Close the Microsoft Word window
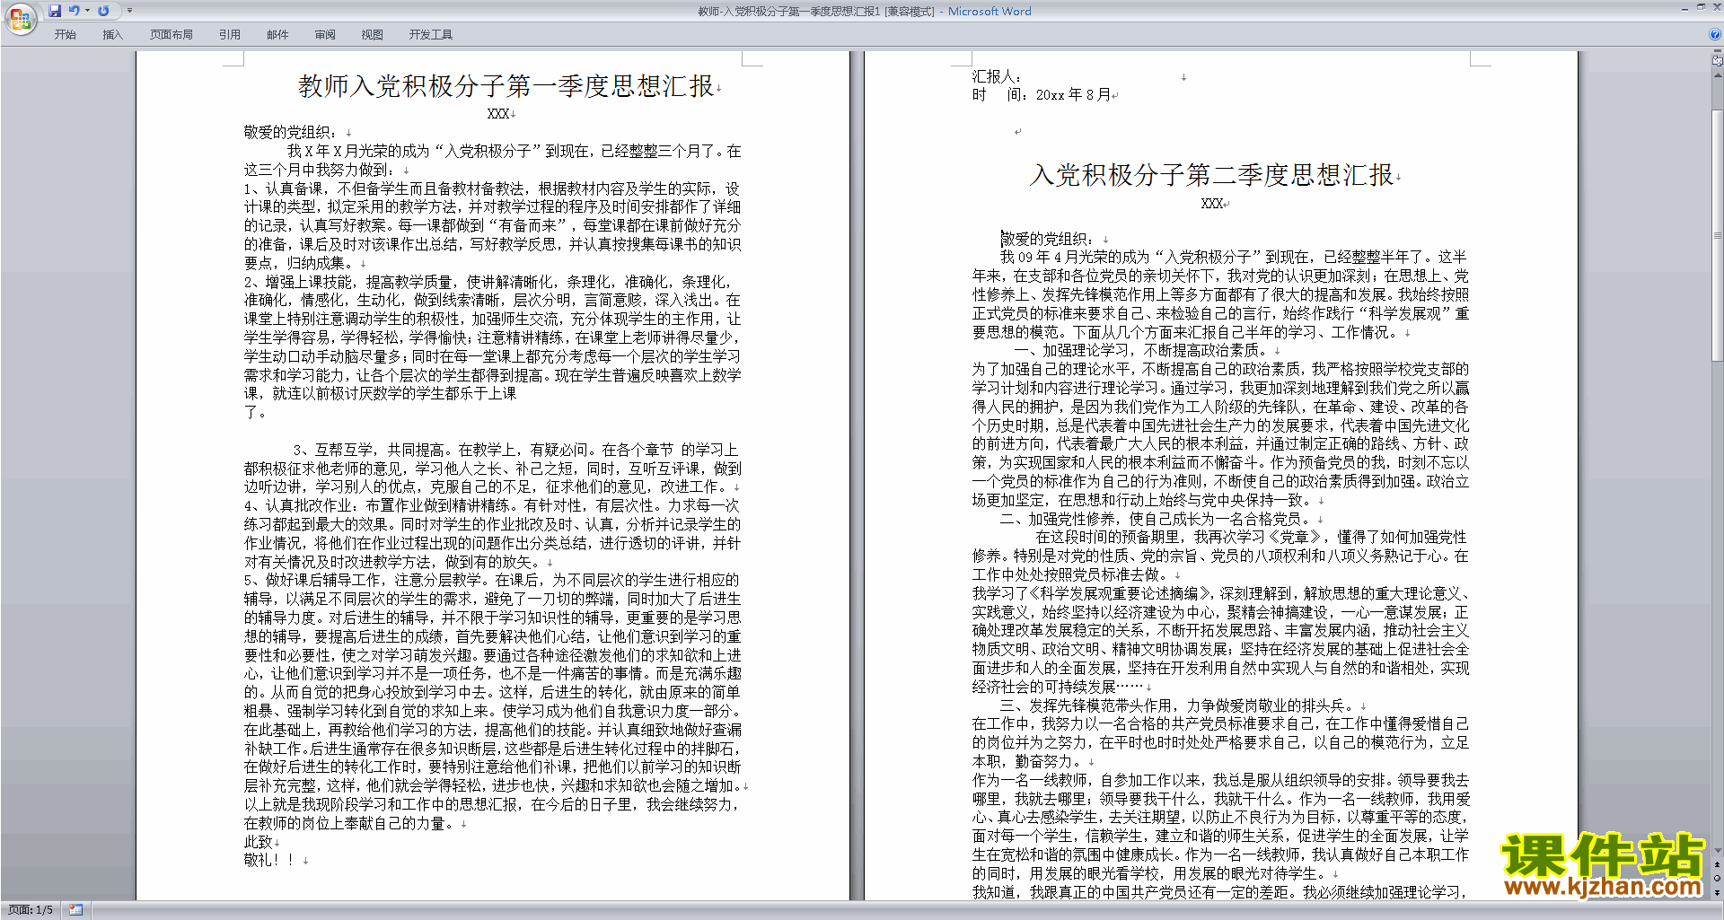 coord(1716,7)
